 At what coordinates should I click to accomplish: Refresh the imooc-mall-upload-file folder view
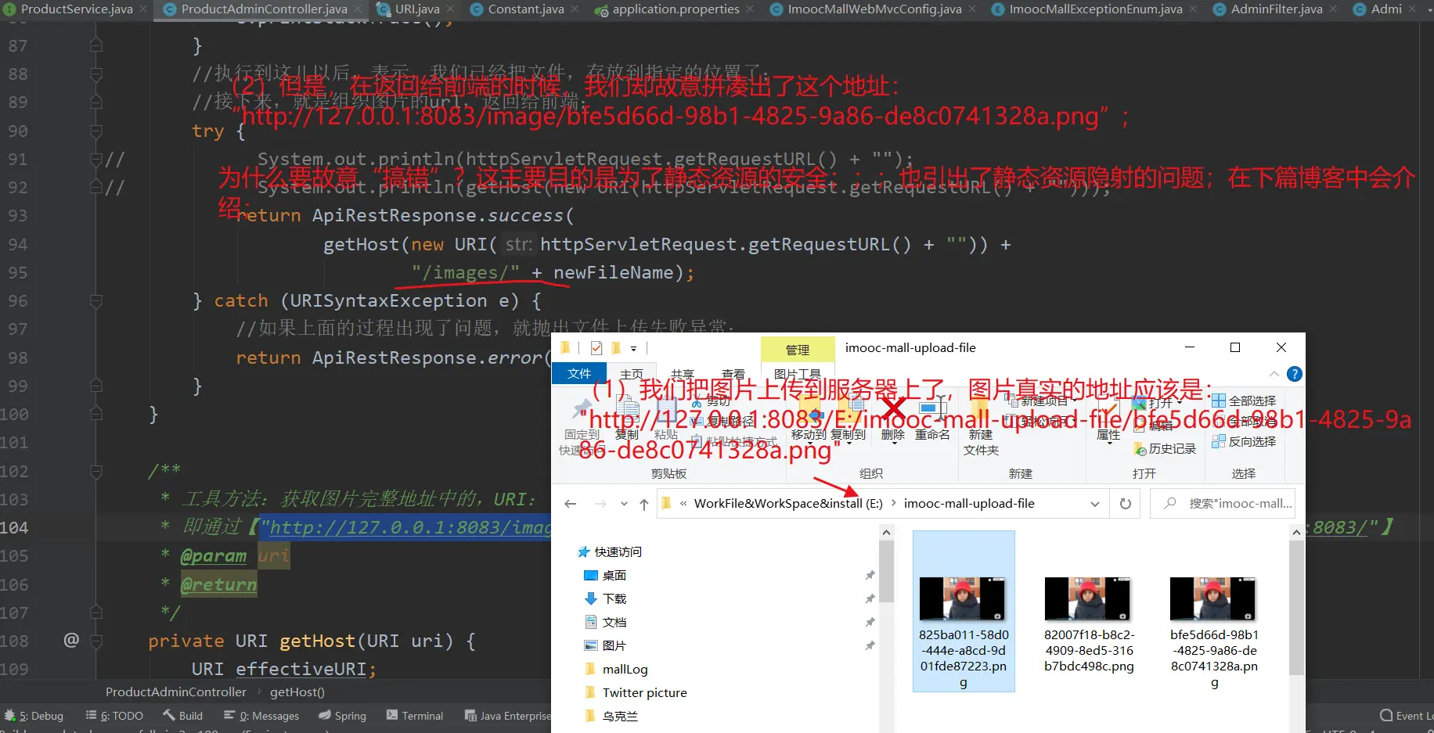(1126, 504)
